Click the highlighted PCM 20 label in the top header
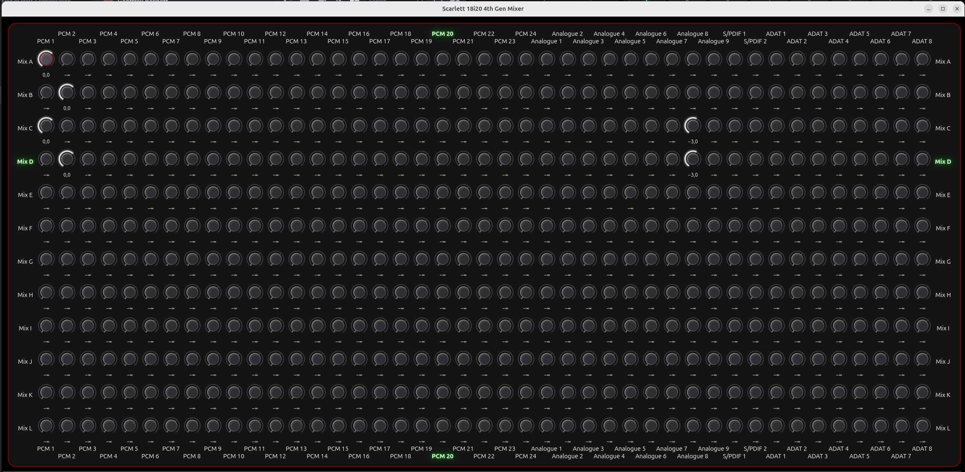Screen dimensions: 965x472 click(x=442, y=34)
